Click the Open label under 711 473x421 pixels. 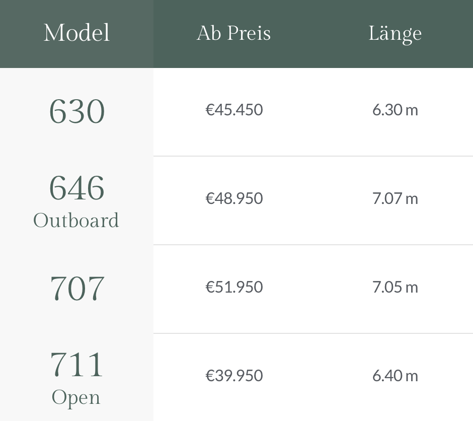click(x=76, y=397)
